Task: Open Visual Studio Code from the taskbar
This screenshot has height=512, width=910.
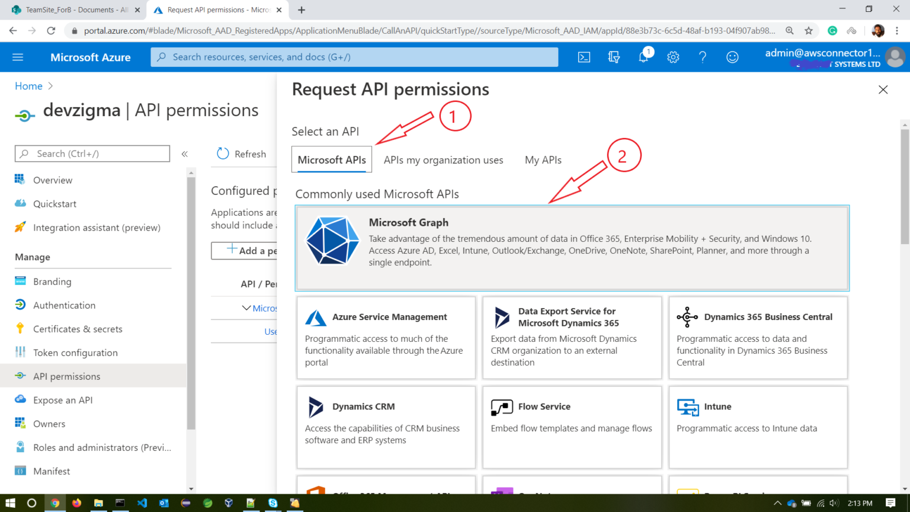Action: [x=142, y=503]
